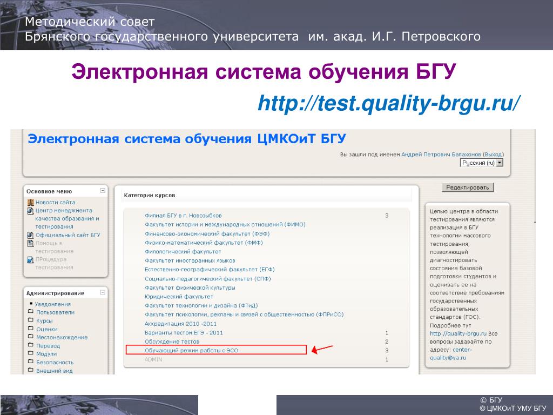Open ПРоцедура тестирования link
The height and width of the screenshot is (415, 553).
click(x=55, y=263)
